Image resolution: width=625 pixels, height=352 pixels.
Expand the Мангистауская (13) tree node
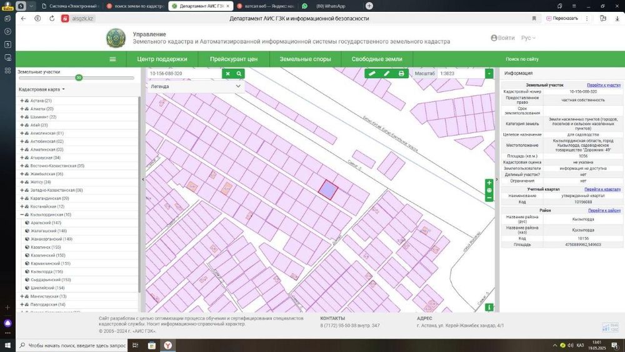click(22, 296)
